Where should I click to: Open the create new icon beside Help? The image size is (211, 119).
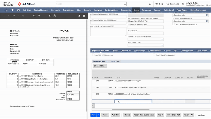tap(150, 4)
